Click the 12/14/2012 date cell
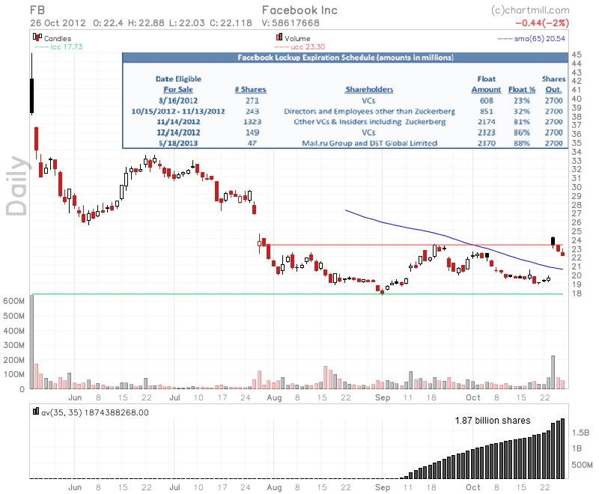599x494 pixels. coord(178,132)
